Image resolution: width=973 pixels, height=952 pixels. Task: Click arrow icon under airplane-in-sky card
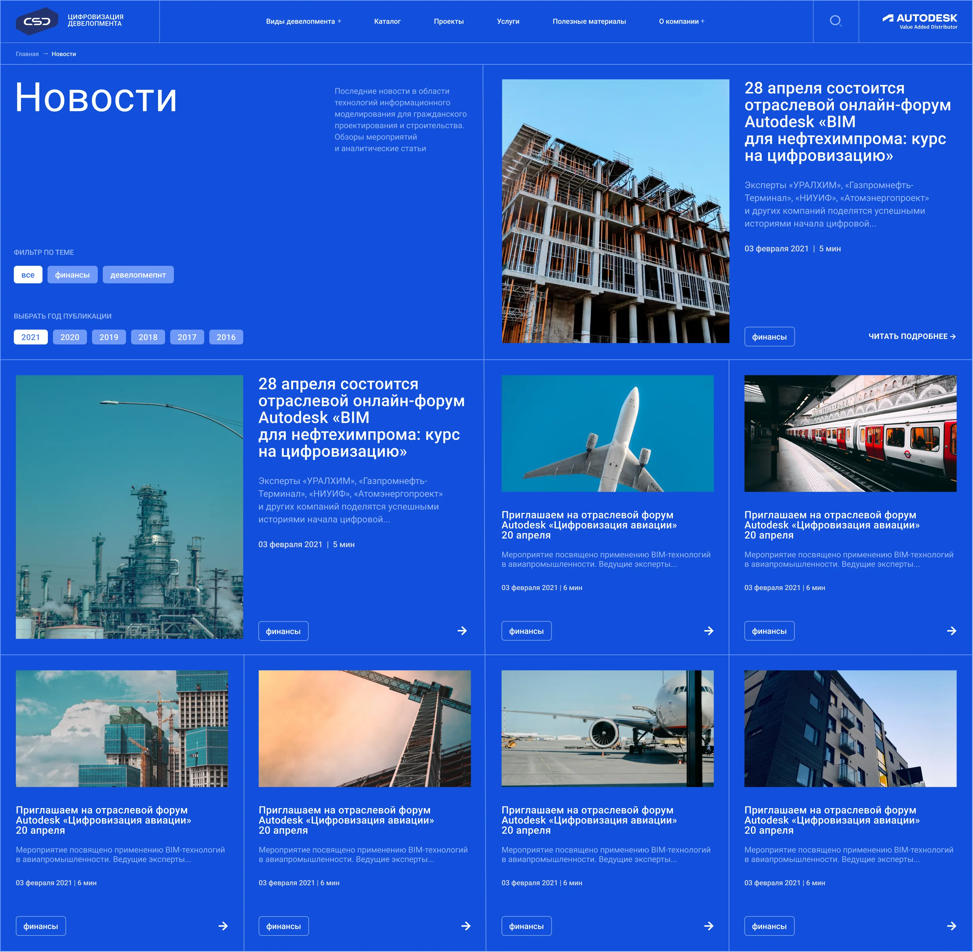point(708,631)
